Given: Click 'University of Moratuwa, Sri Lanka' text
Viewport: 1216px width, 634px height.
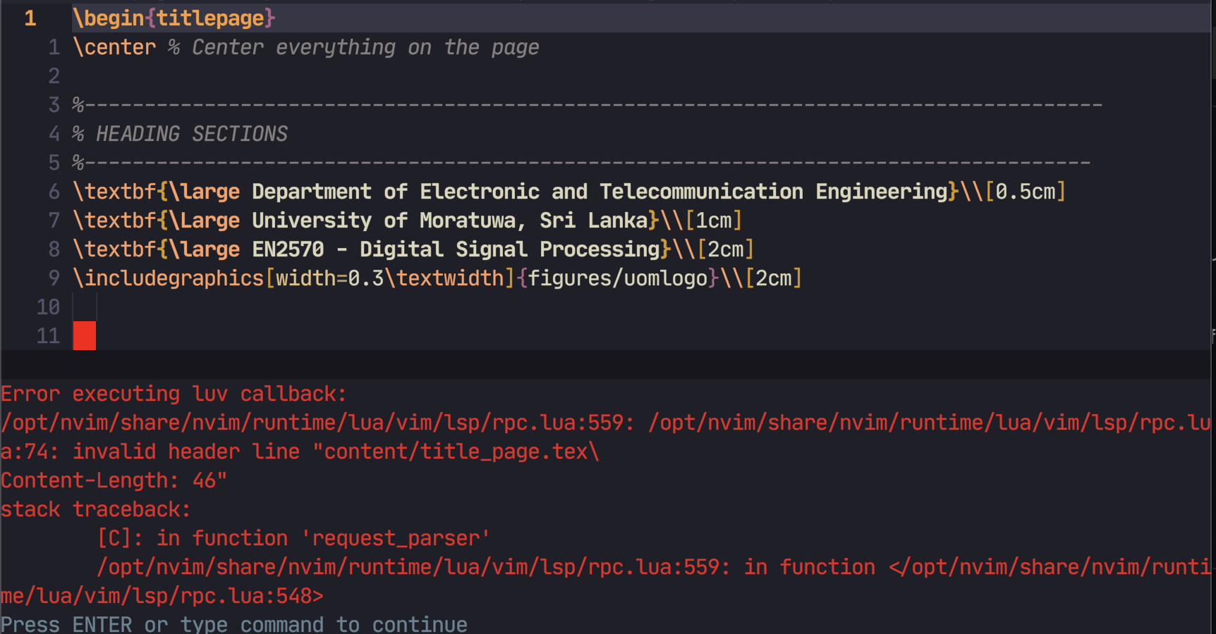Looking at the screenshot, I should pos(450,220).
